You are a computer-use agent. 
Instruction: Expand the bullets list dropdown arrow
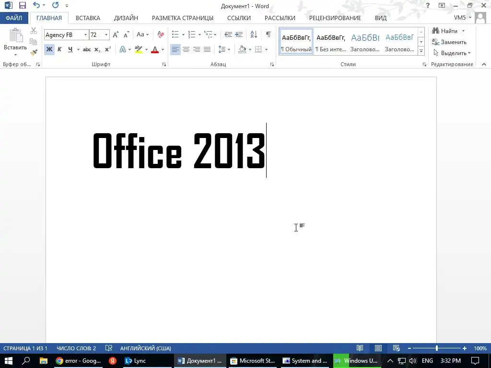click(x=183, y=34)
